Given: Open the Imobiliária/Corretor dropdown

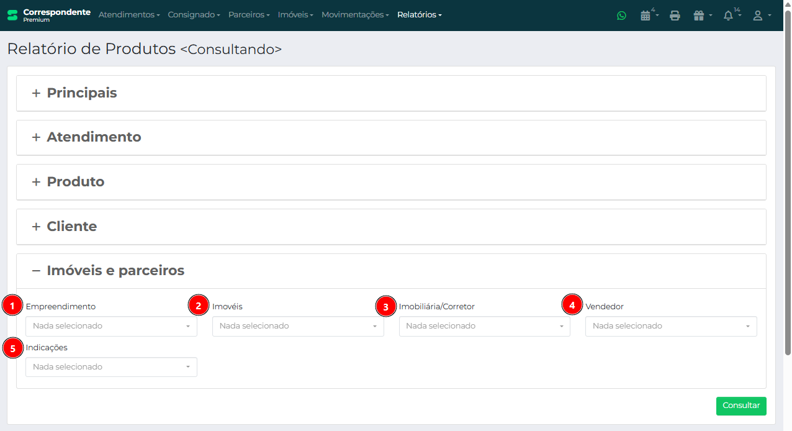Looking at the screenshot, I should coord(484,326).
